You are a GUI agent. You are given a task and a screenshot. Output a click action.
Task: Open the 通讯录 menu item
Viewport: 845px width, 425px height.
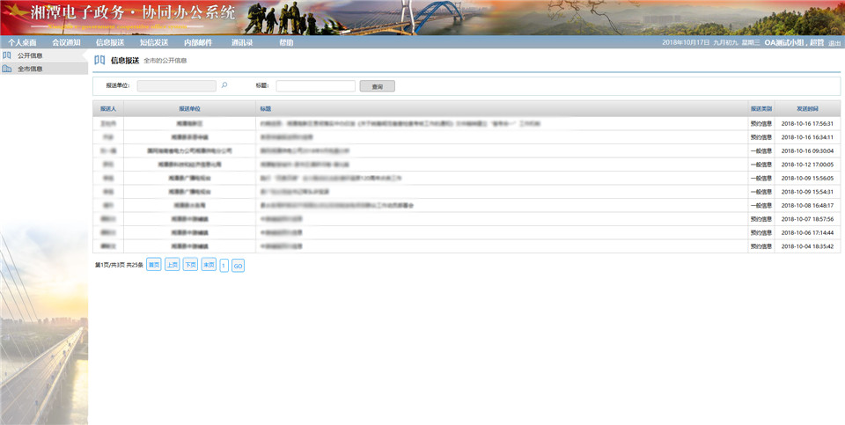click(x=242, y=42)
